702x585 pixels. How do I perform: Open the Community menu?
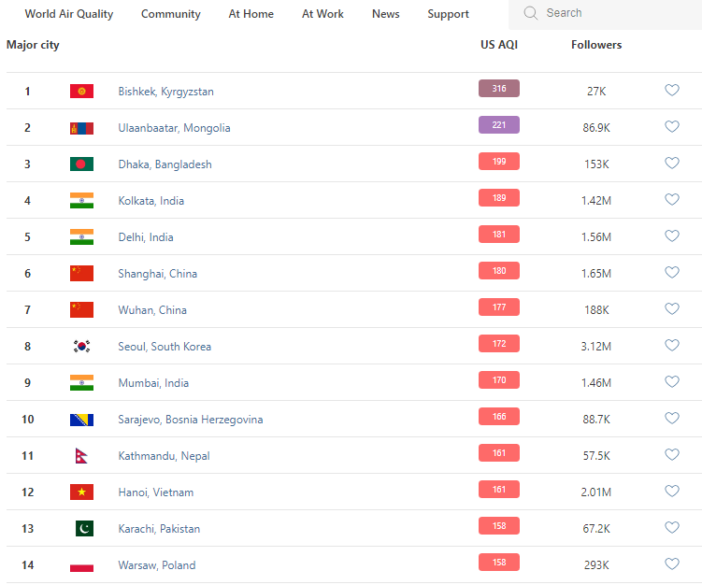pos(171,14)
